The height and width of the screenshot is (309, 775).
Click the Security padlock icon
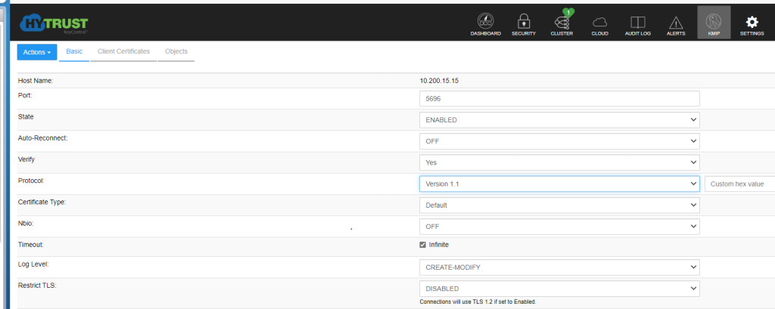click(x=523, y=23)
